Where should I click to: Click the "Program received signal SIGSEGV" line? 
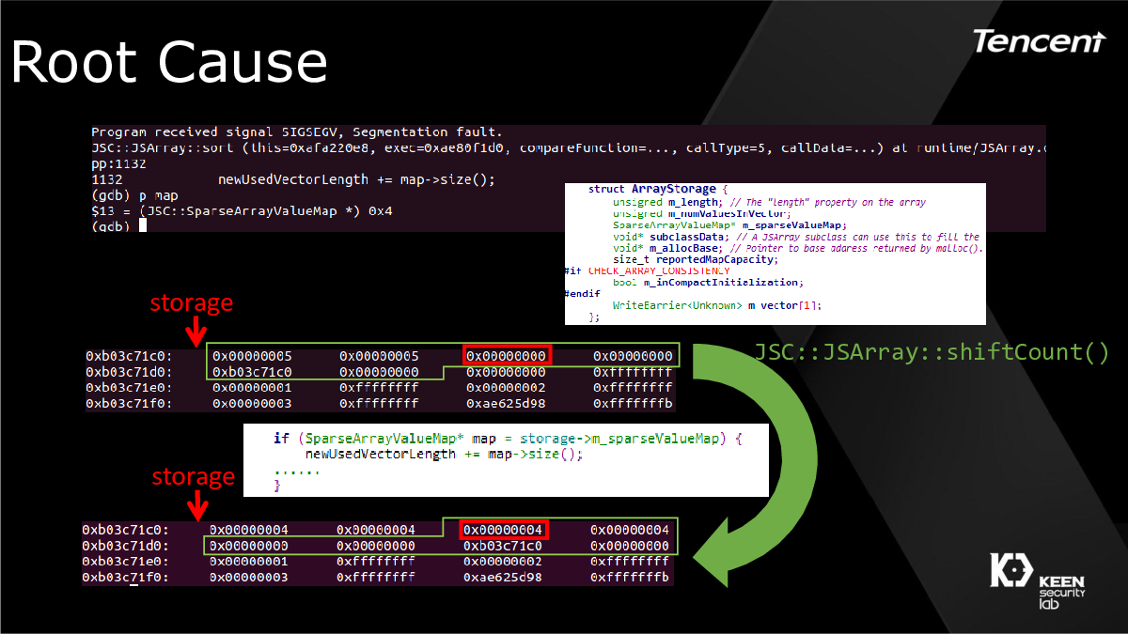(297, 132)
